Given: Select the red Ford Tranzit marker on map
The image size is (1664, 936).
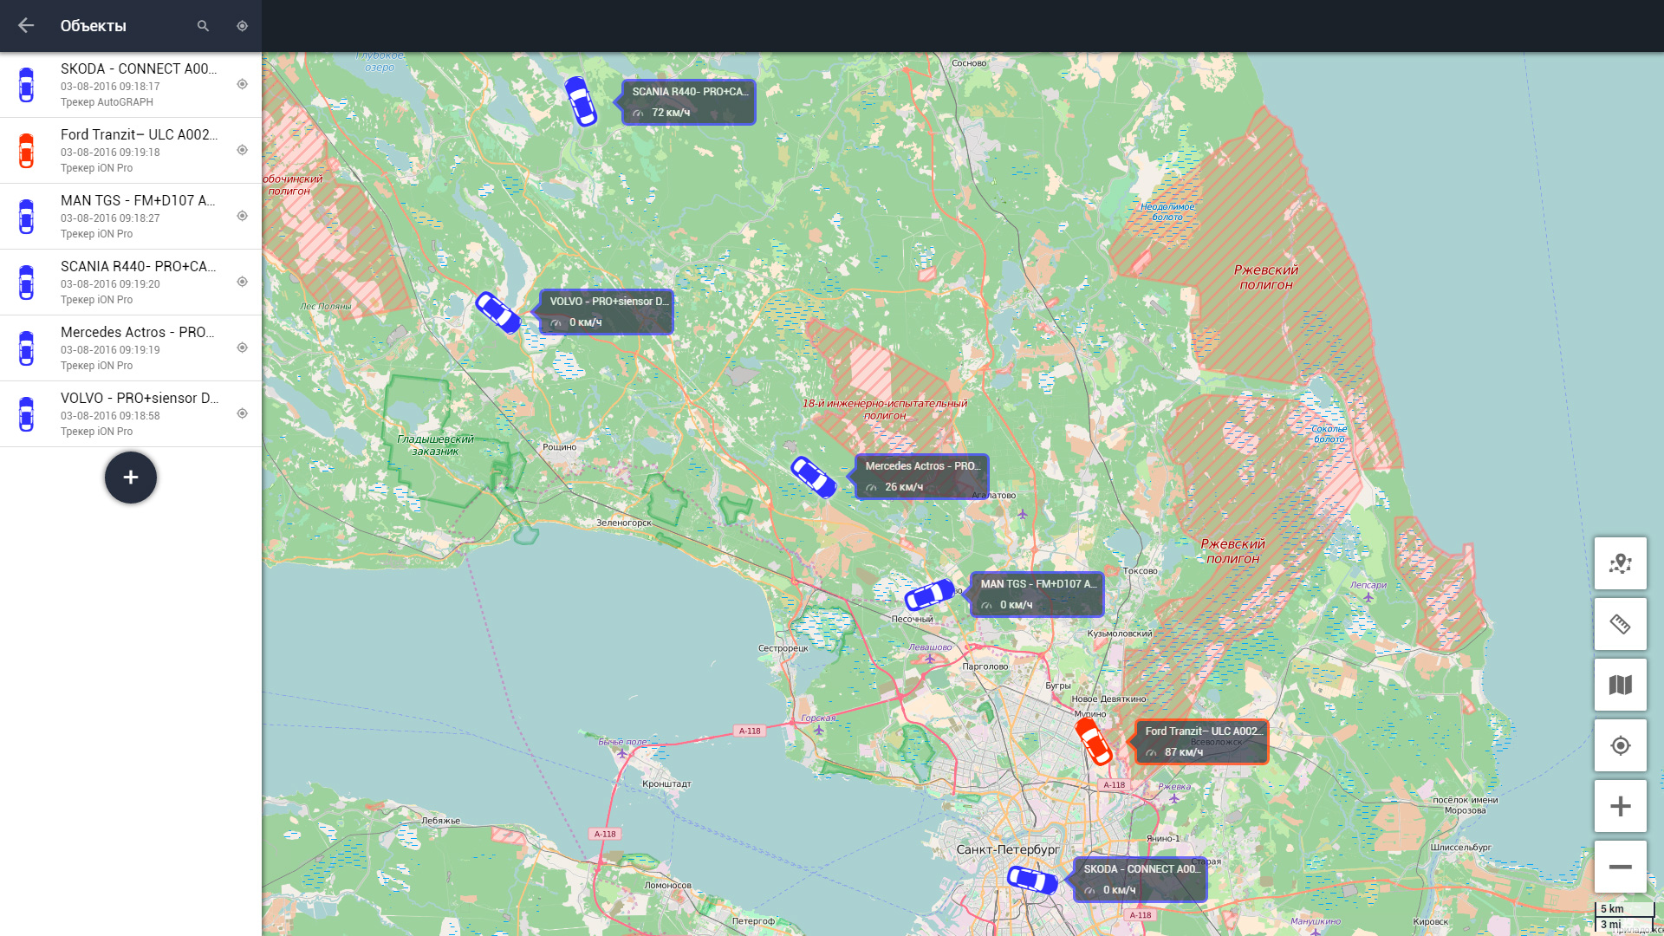Looking at the screenshot, I should [x=1094, y=741].
